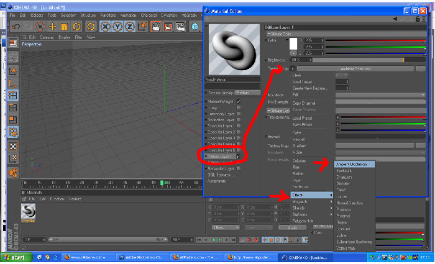Open the Animation menu
This screenshot has height=264, width=435.
point(128,15)
